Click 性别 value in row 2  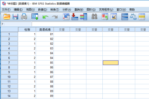(x=27, y=39)
